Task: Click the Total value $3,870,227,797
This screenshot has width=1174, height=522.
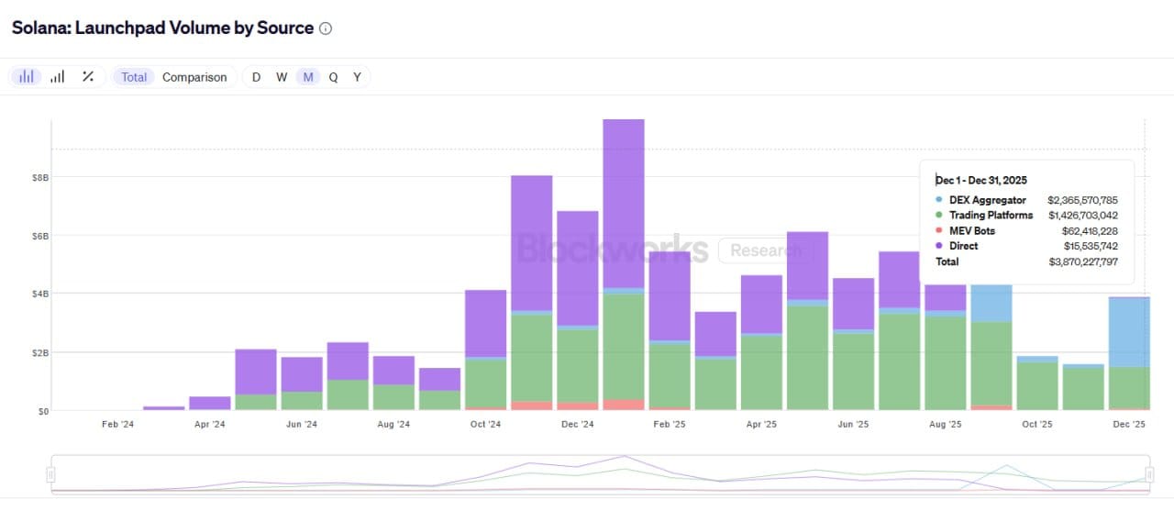Action: (1082, 262)
